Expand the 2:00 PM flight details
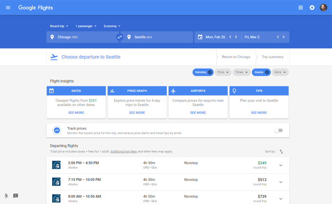Screen dimensions: 332x204 281,165
